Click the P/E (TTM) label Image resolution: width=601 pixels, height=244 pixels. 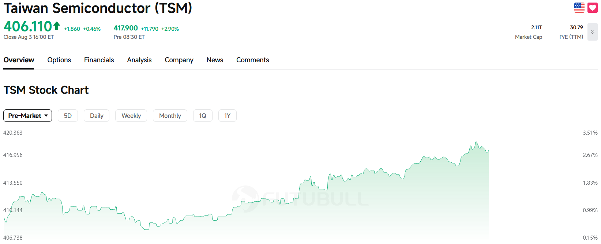pos(571,37)
